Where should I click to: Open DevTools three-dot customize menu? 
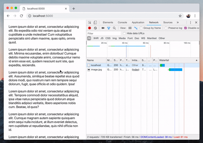tap(191, 23)
